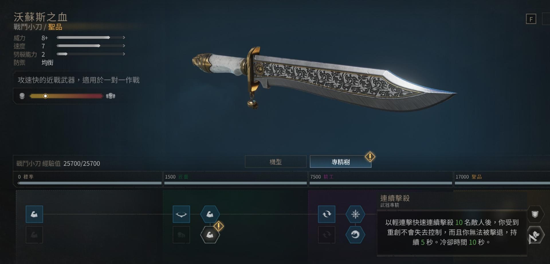The height and width of the screenshot is (264, 550).
Task: Choose the highlighted hexagonal arm perk with warning
Action: coord(210,235)
